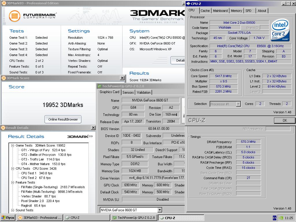Viewport: 296px width, 222px height.
Task: Click the Multiplier x 9.5 value
Action: click(223, 81)
